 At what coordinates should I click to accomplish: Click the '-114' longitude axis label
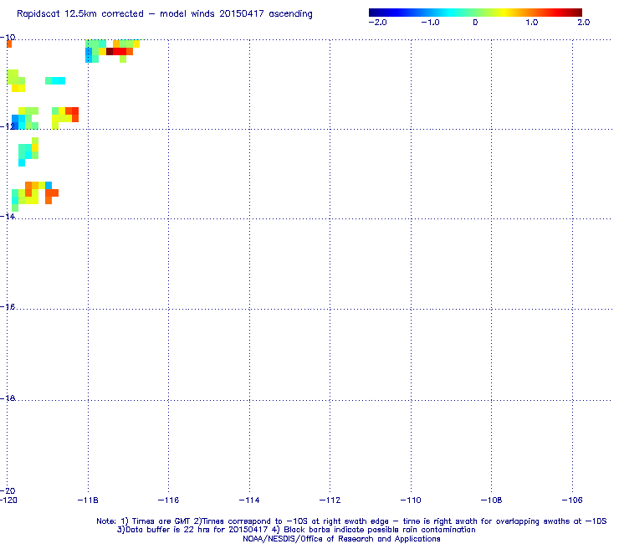(x=249, y=500)
